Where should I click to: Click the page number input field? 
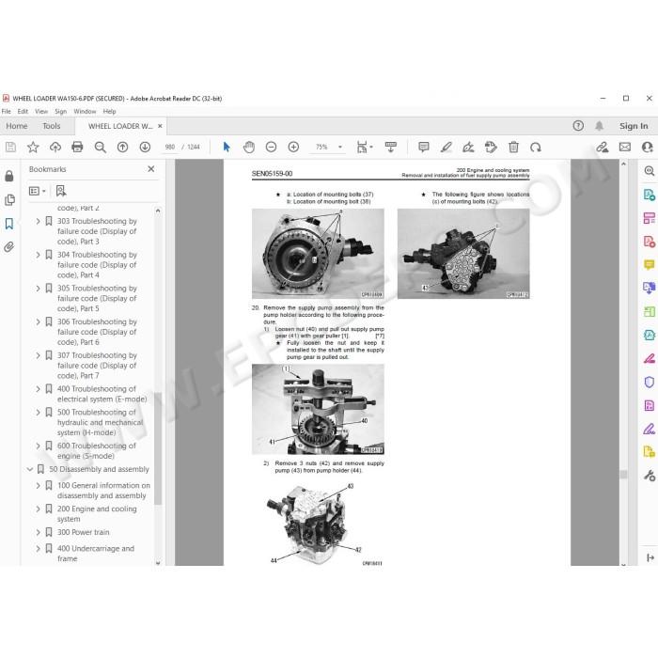(x=170, y=147)
